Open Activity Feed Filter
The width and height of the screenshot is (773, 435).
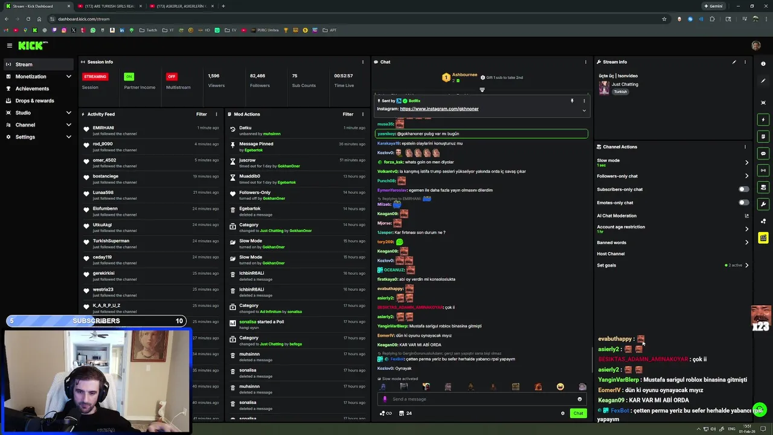click(201, 114)
